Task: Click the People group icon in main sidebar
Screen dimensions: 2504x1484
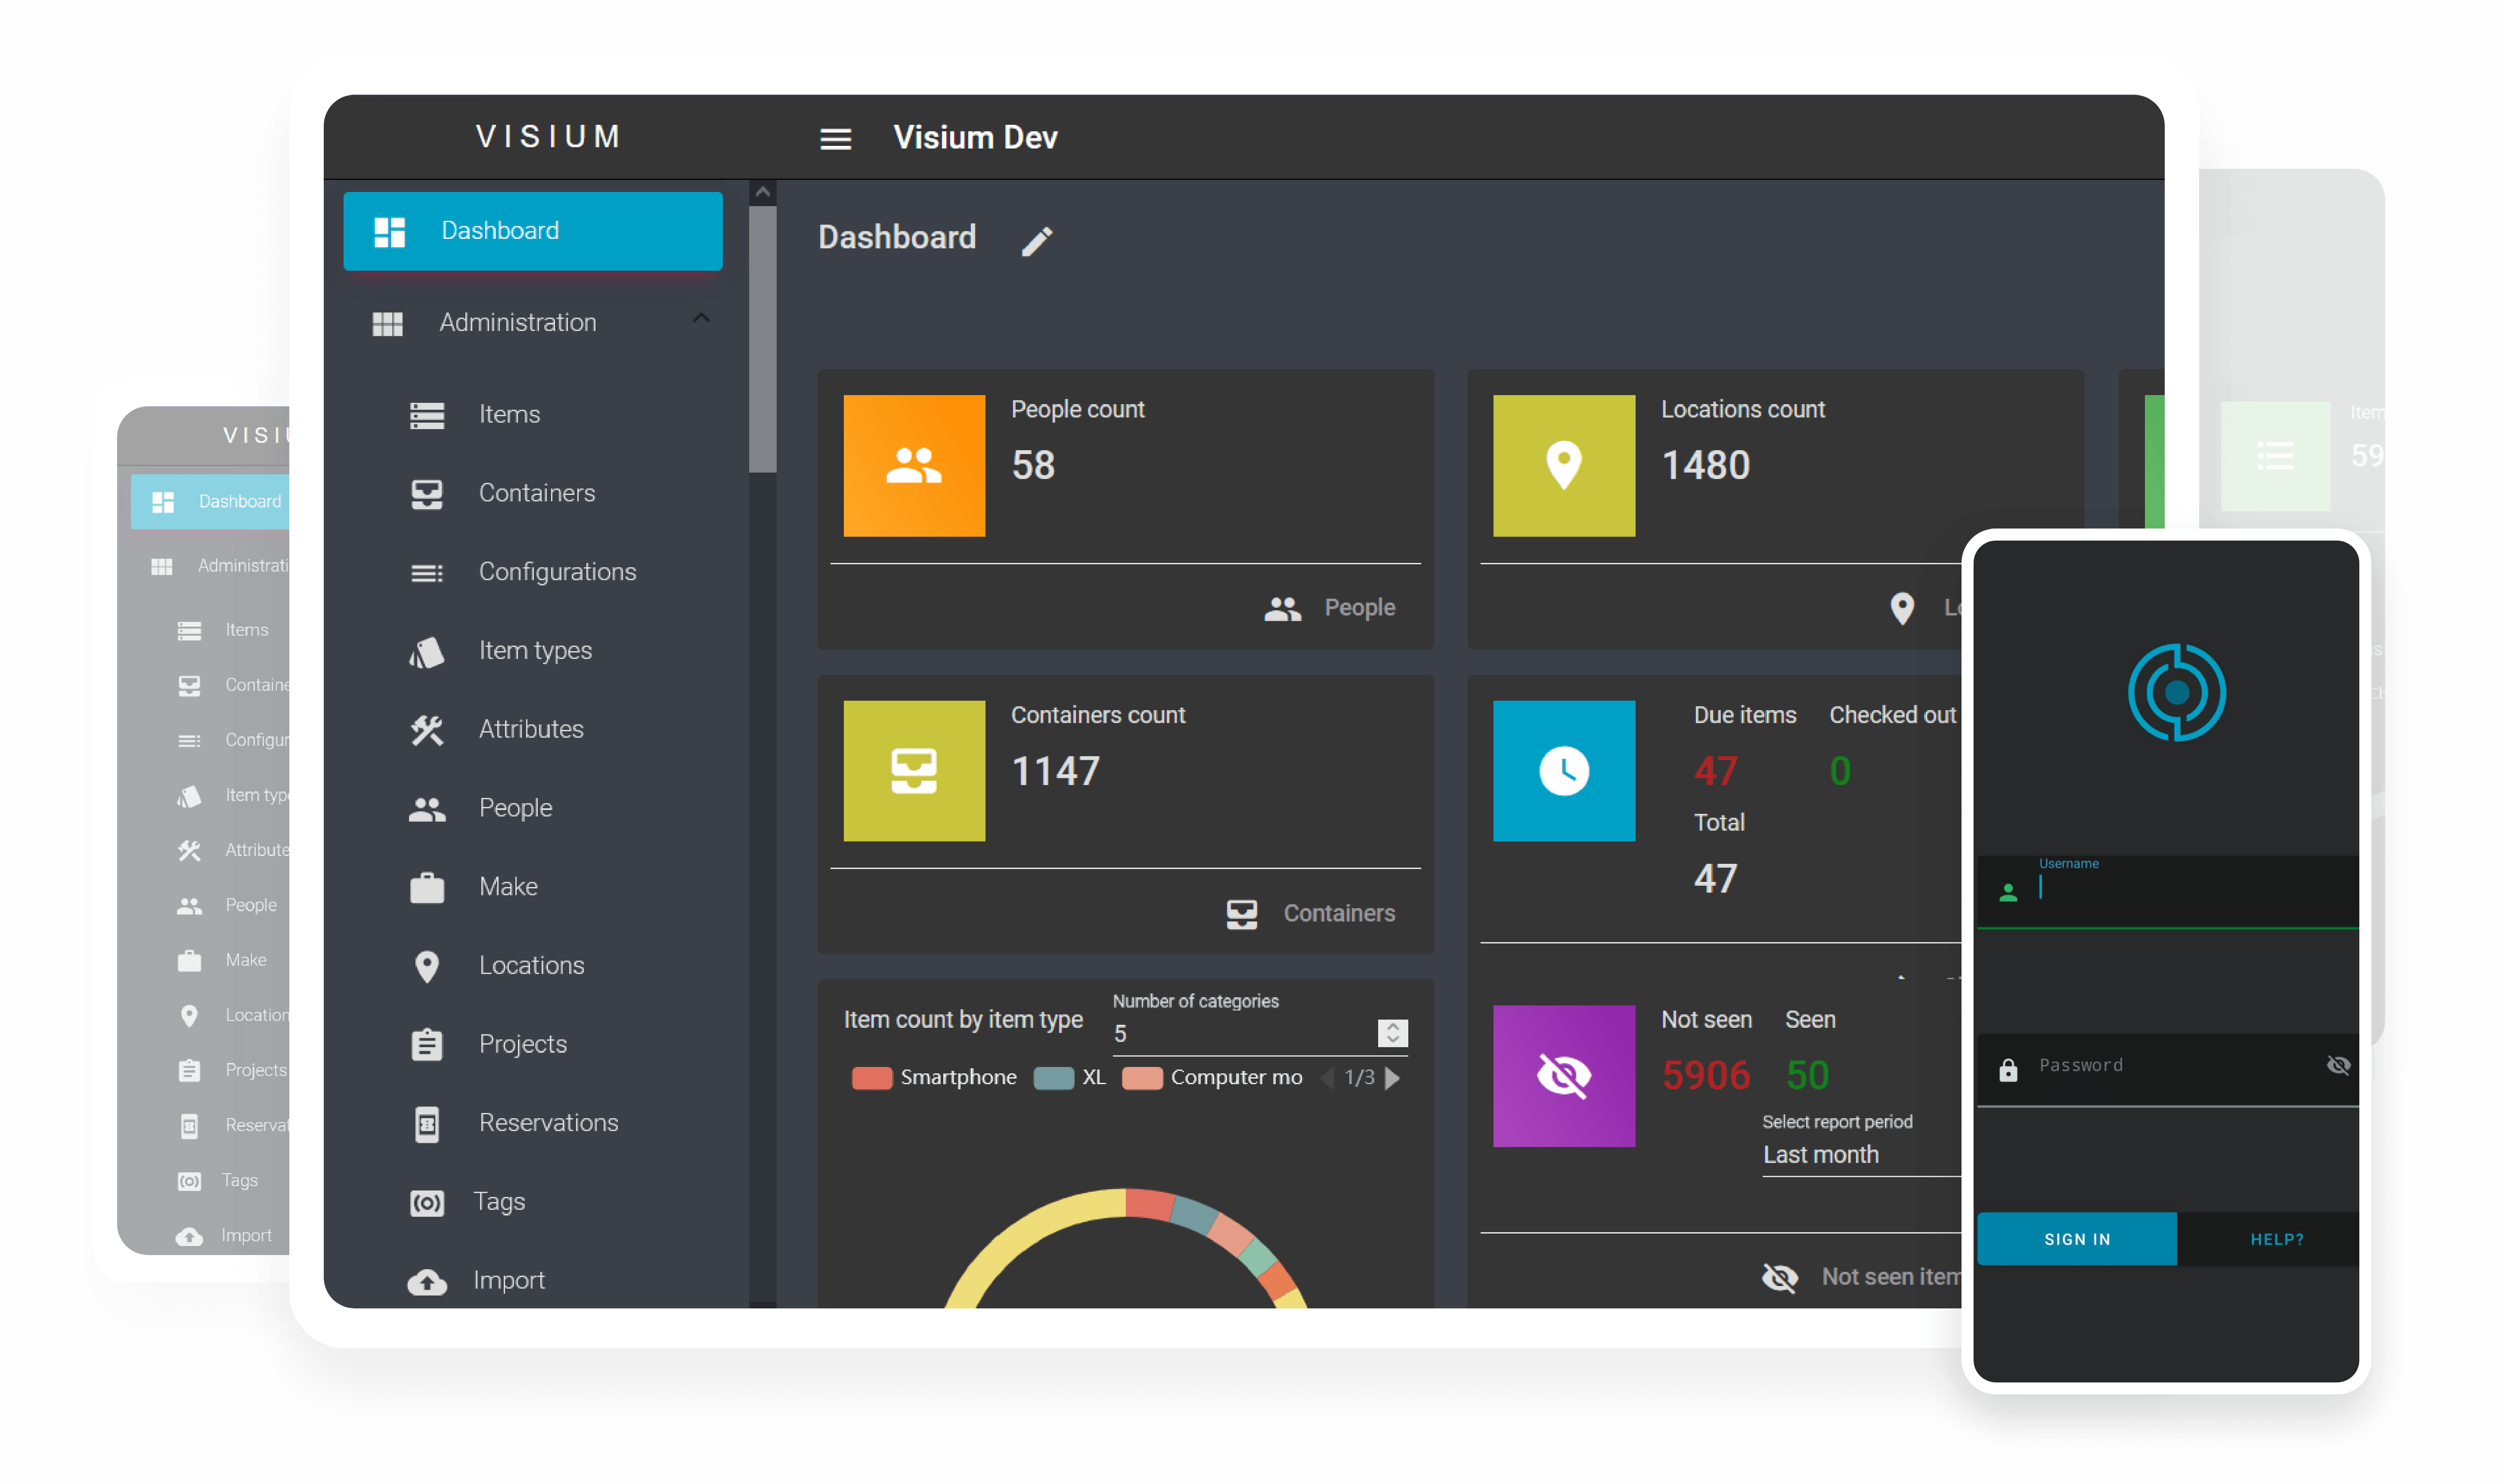Action: pyautogui.click(x=427, y=809)
